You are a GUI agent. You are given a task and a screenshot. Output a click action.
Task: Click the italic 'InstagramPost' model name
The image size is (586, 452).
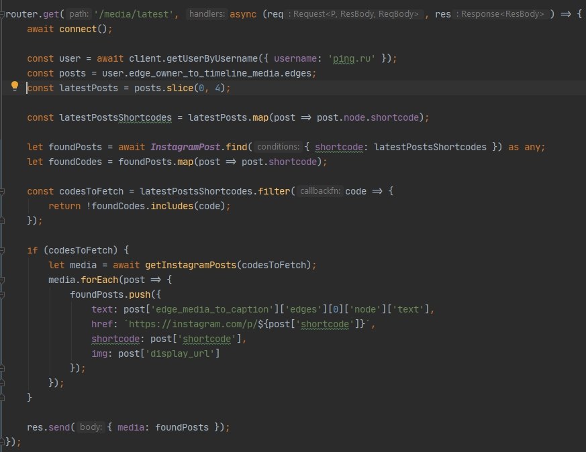185,147
